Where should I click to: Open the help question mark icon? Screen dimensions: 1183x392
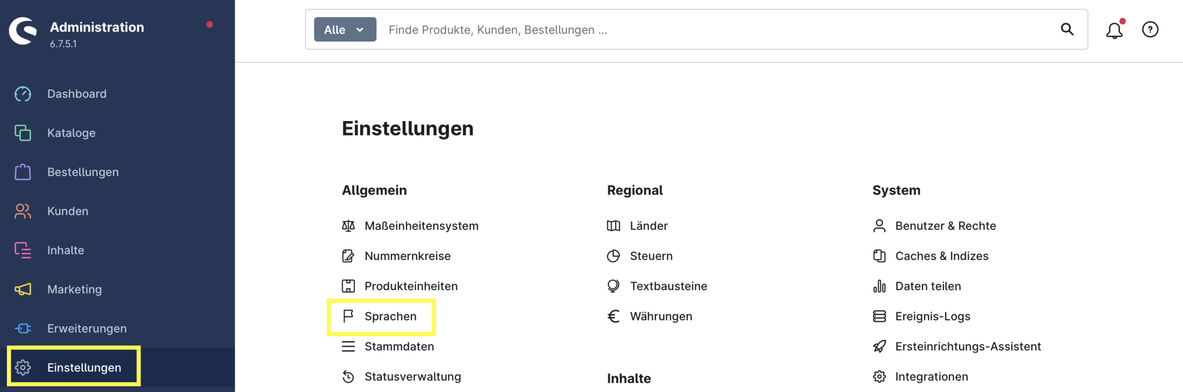(x=1150, y=30)
